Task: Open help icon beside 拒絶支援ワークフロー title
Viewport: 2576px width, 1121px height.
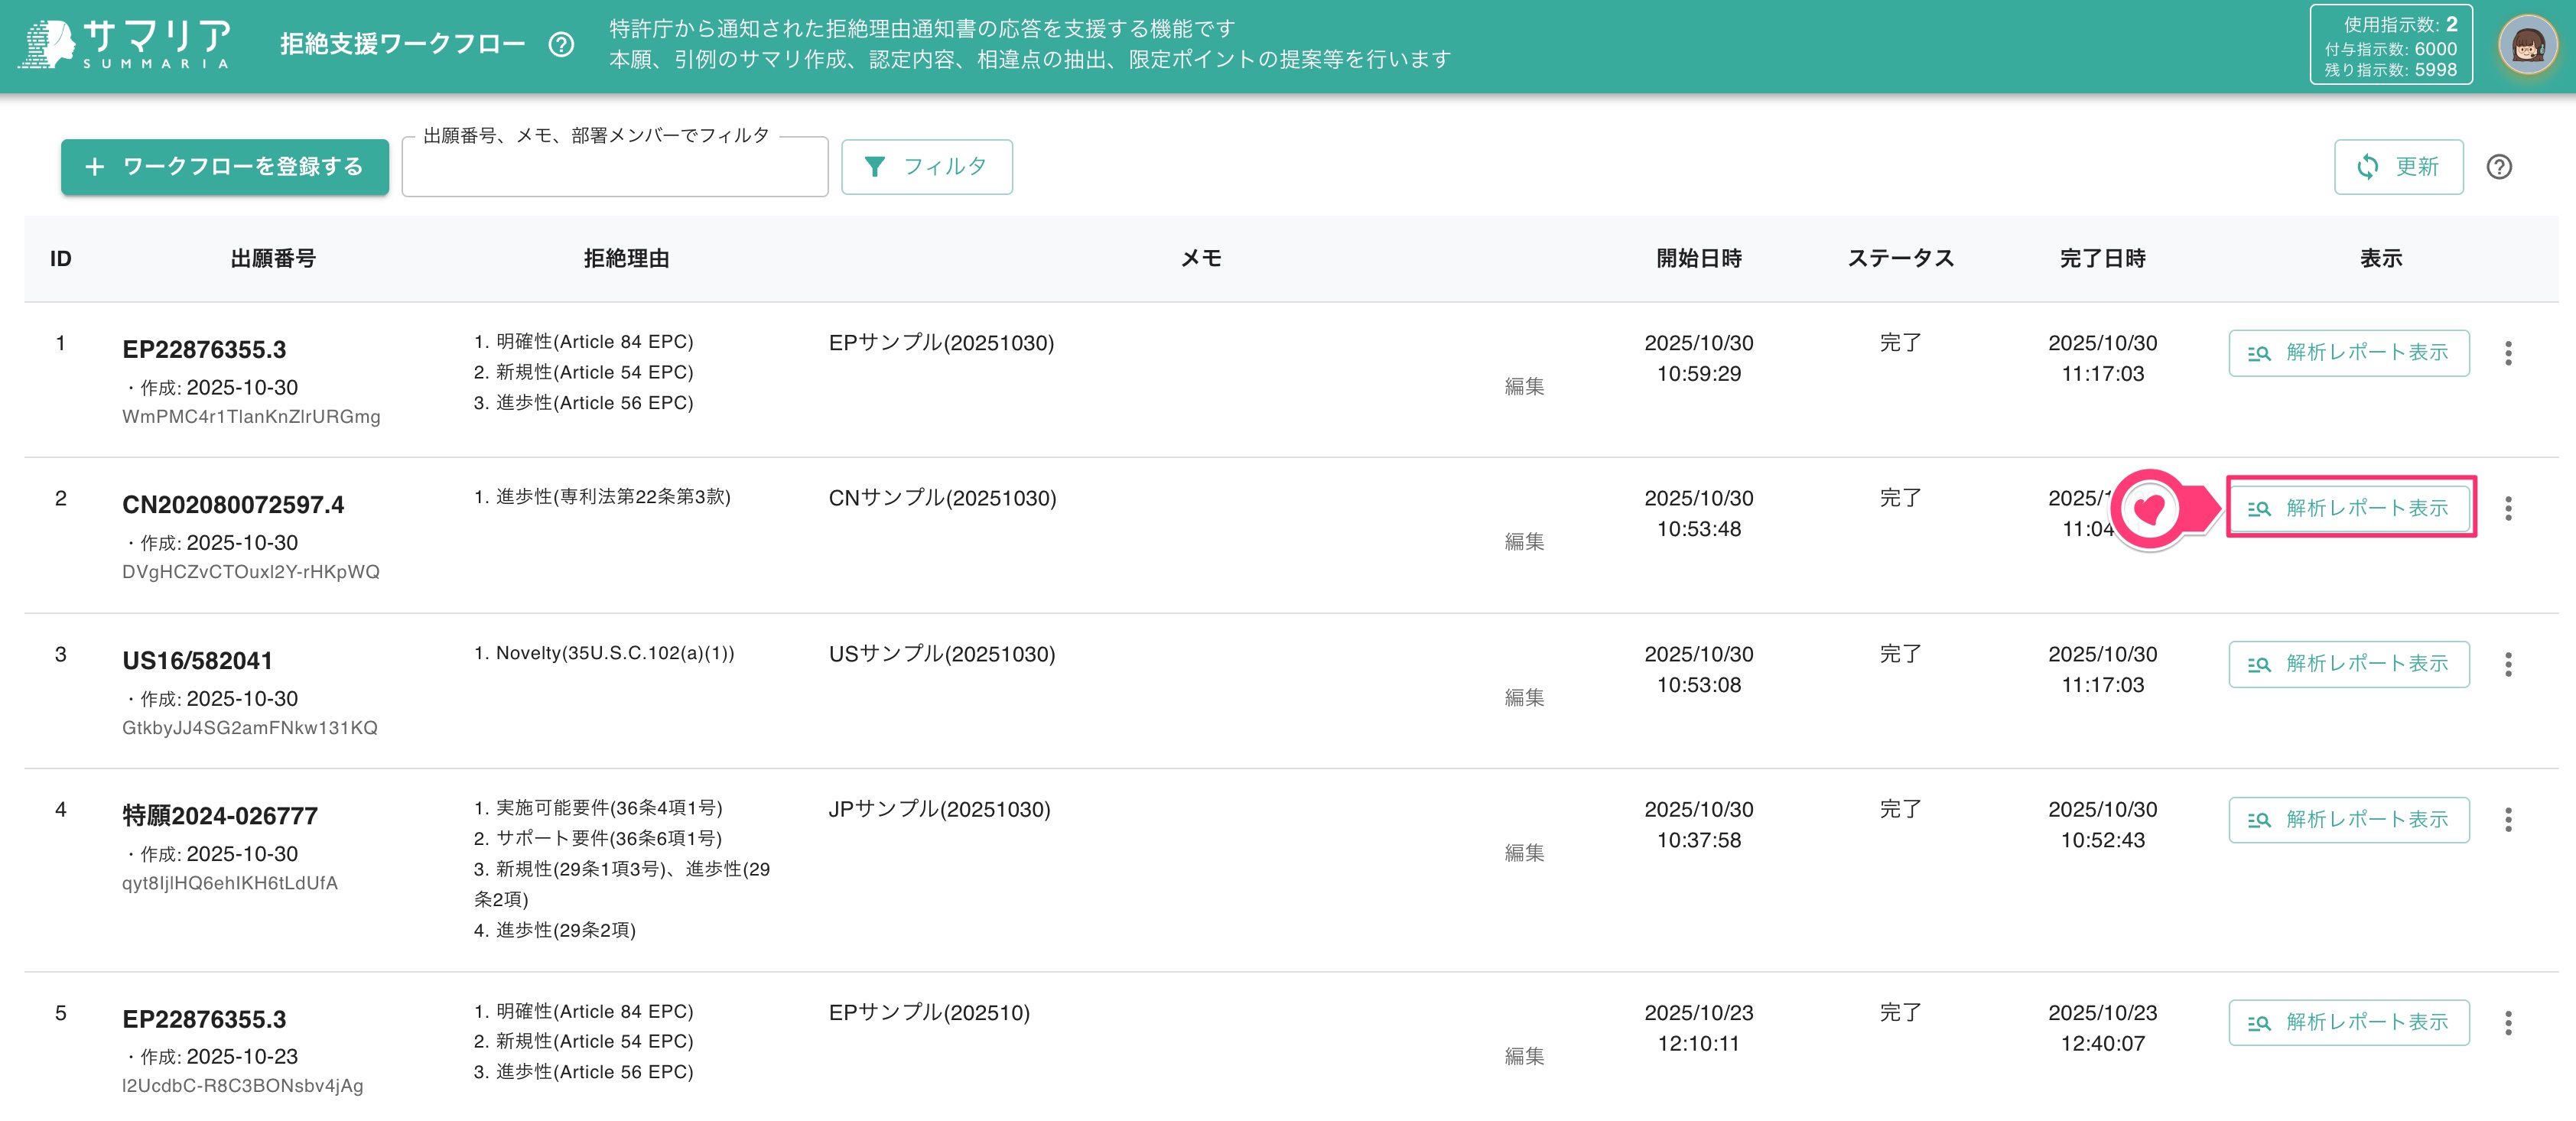Action: [562, 44]
